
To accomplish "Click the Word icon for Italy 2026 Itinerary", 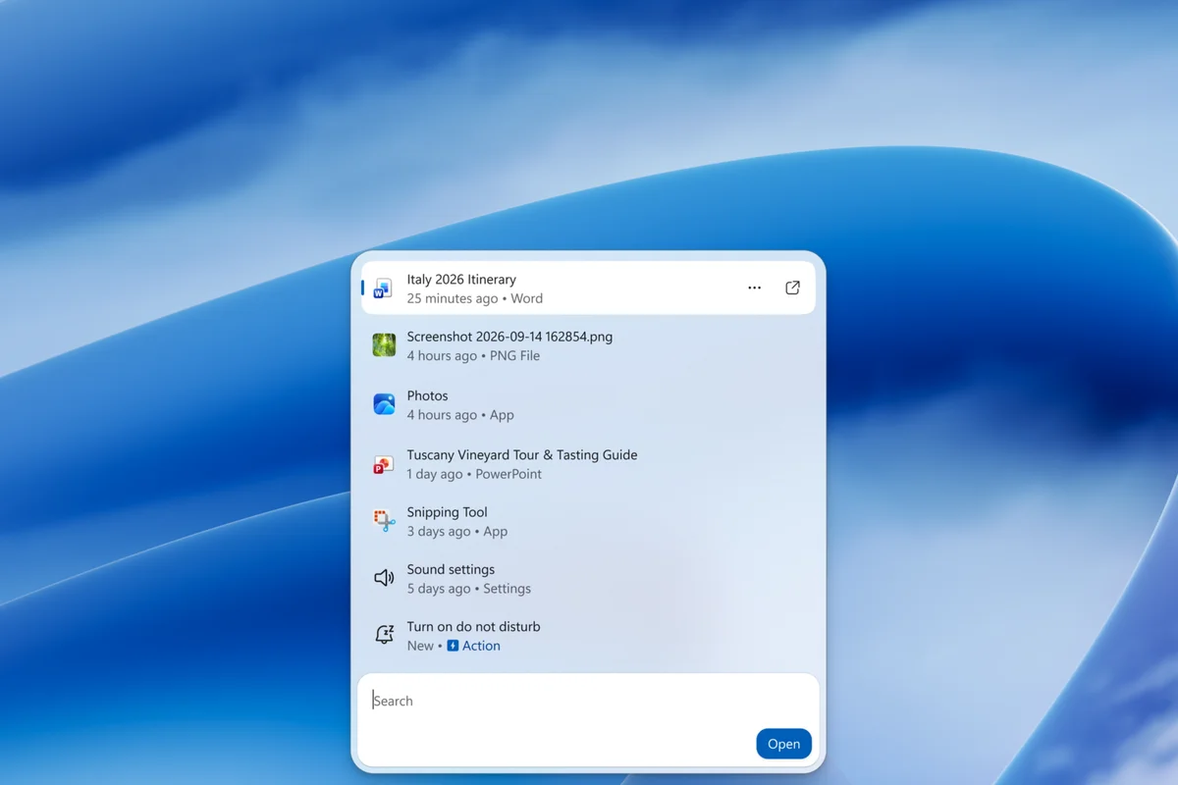I will (x=383, y=288).
